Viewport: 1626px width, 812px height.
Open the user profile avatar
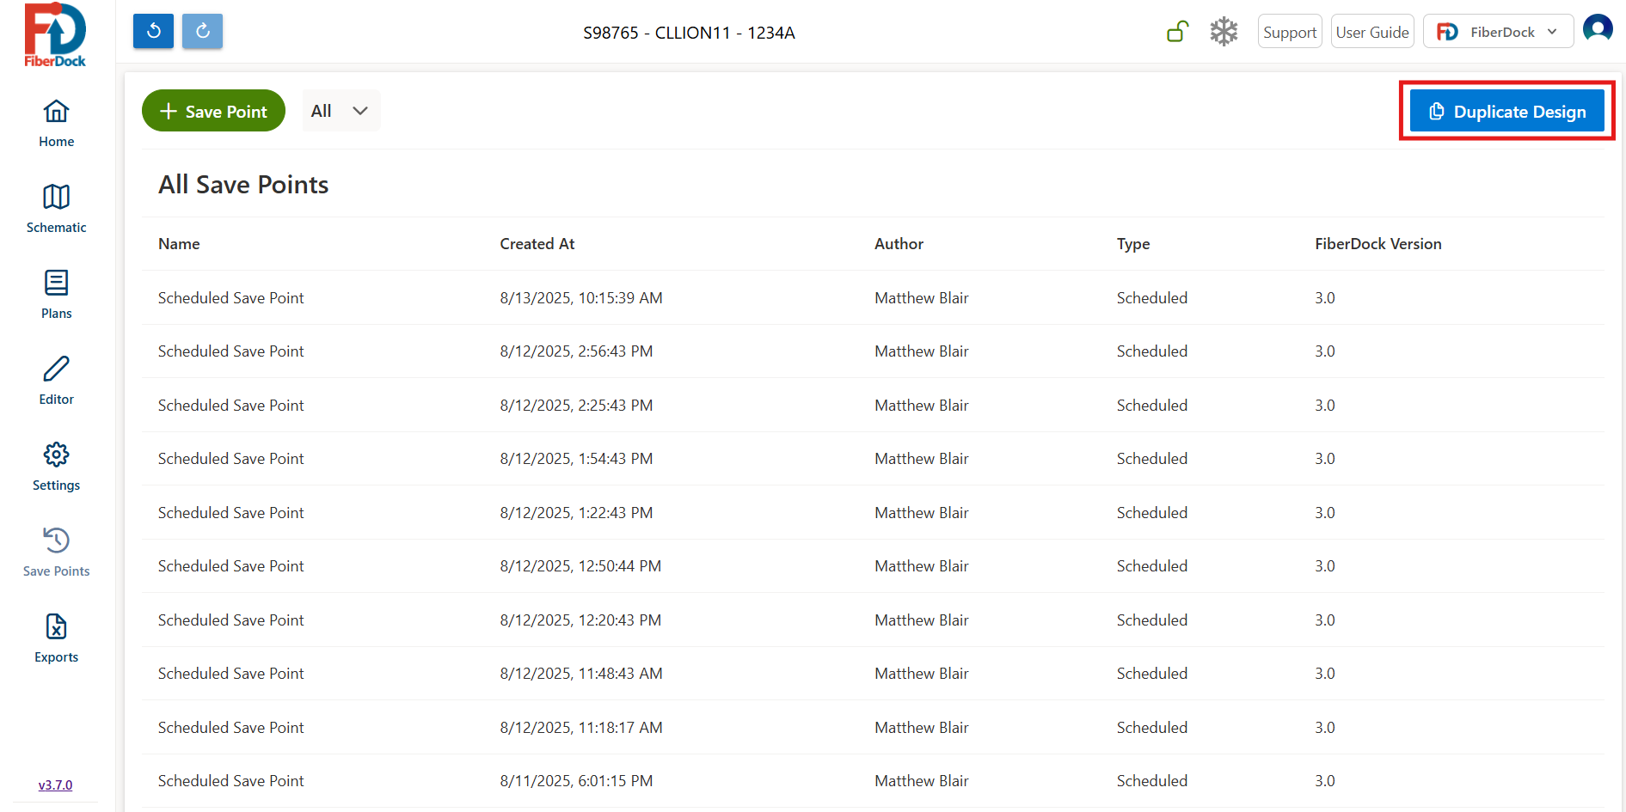point(1597,29)
